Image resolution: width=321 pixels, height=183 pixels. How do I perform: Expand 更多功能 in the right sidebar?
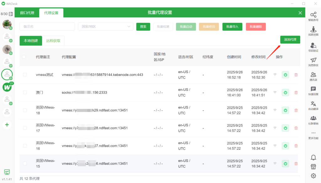(313, 135)
